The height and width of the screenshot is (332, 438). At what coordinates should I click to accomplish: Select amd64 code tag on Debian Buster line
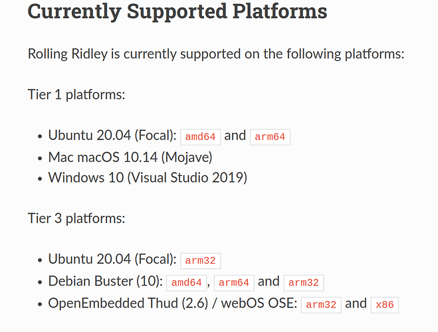tap(187, 283)
